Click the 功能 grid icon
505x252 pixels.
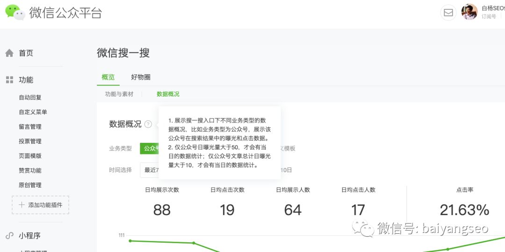click(10, 80)
